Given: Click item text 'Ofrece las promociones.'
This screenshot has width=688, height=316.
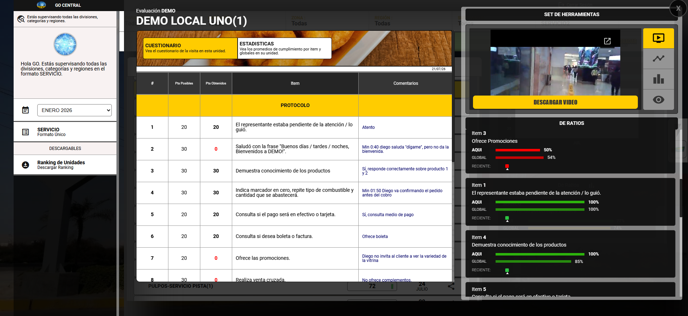Looking at the screenshot, I should click(263, 258).
